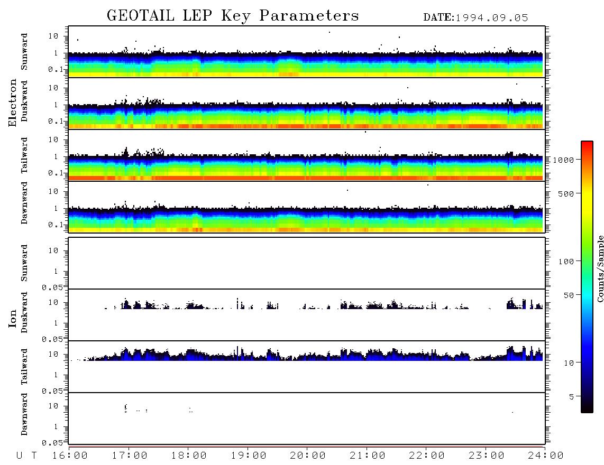Click the "Counts/Sample" color bar label
The height and width of the screenshot is (465, 604).
click(x=600, y=268)
